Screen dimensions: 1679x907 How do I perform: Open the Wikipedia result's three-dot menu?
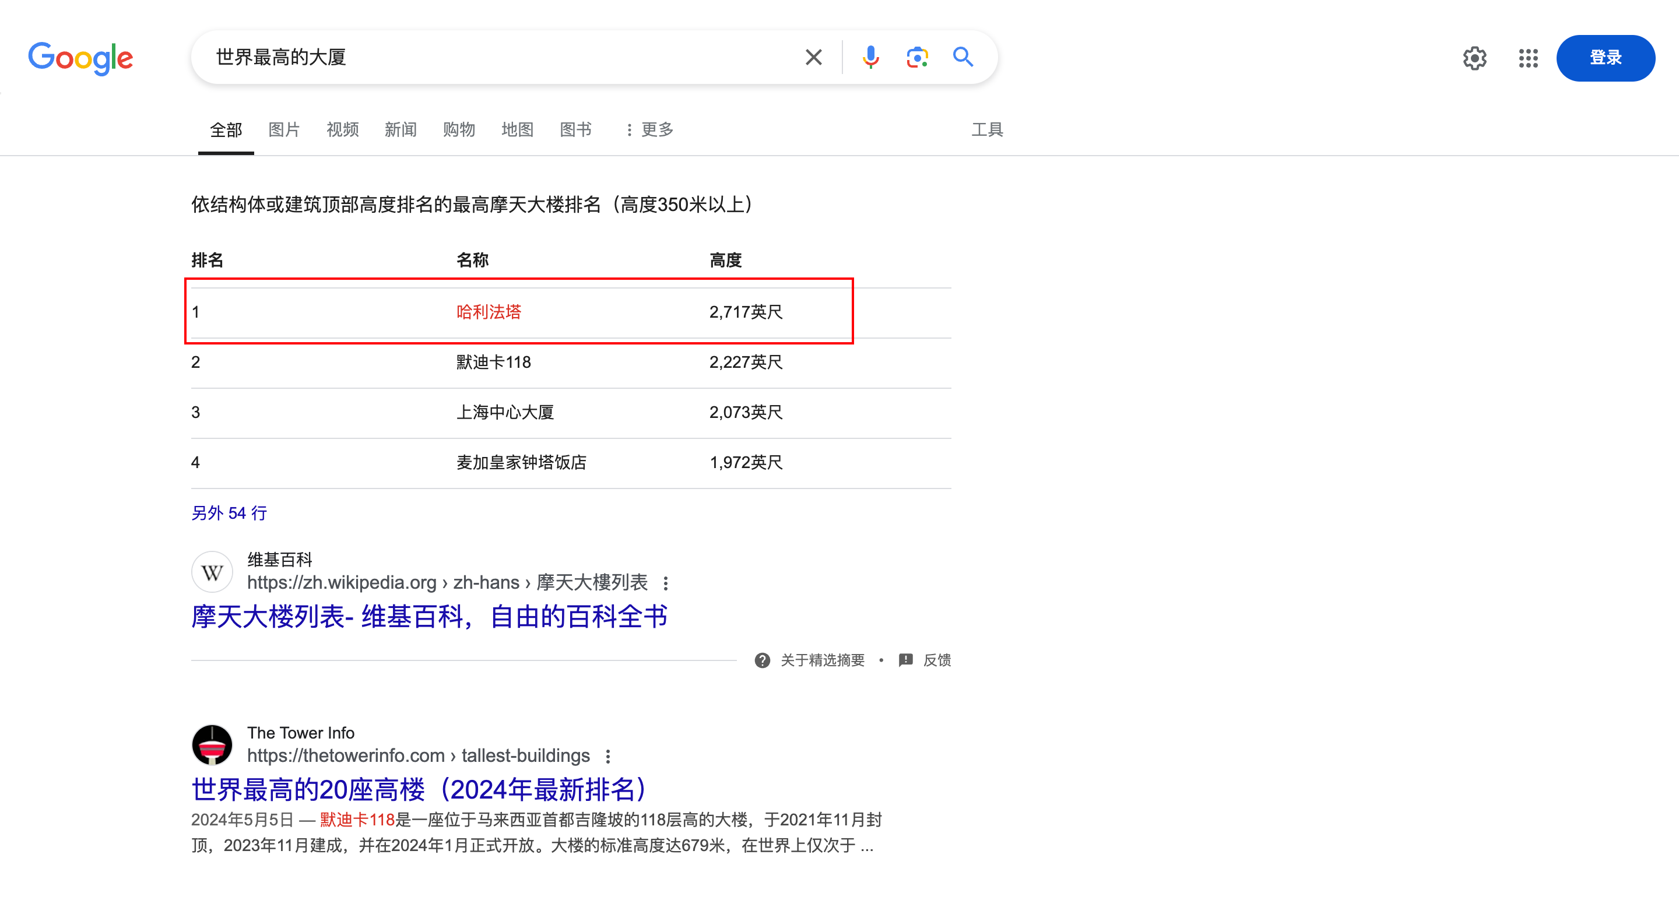665,584
